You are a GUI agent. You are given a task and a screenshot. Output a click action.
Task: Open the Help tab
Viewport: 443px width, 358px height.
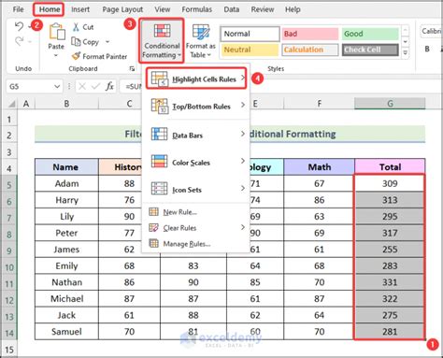coord(293,9)
